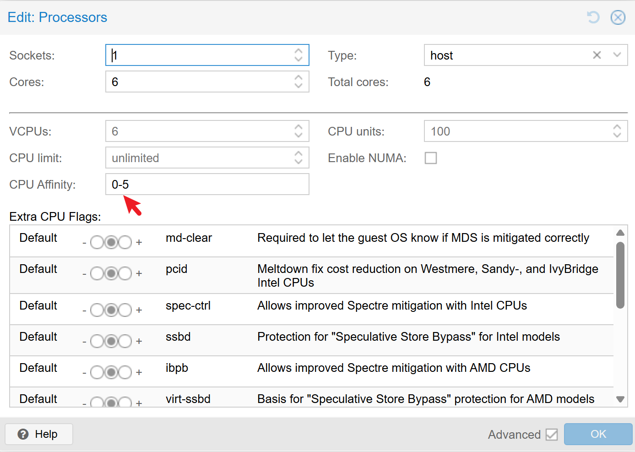Viewport: 635px width, 452px height.
Task: Confirm with the OK button
Action: point(598,434)
